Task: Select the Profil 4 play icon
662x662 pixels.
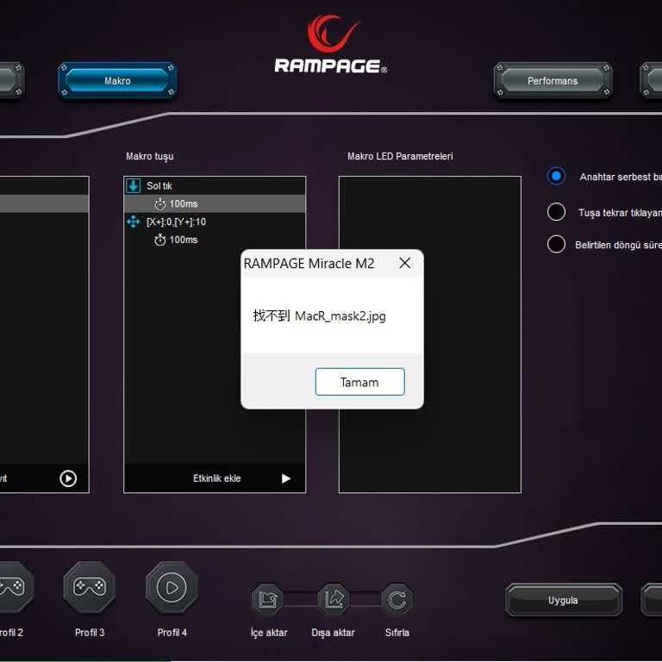Action: click(x=172, y=587)
